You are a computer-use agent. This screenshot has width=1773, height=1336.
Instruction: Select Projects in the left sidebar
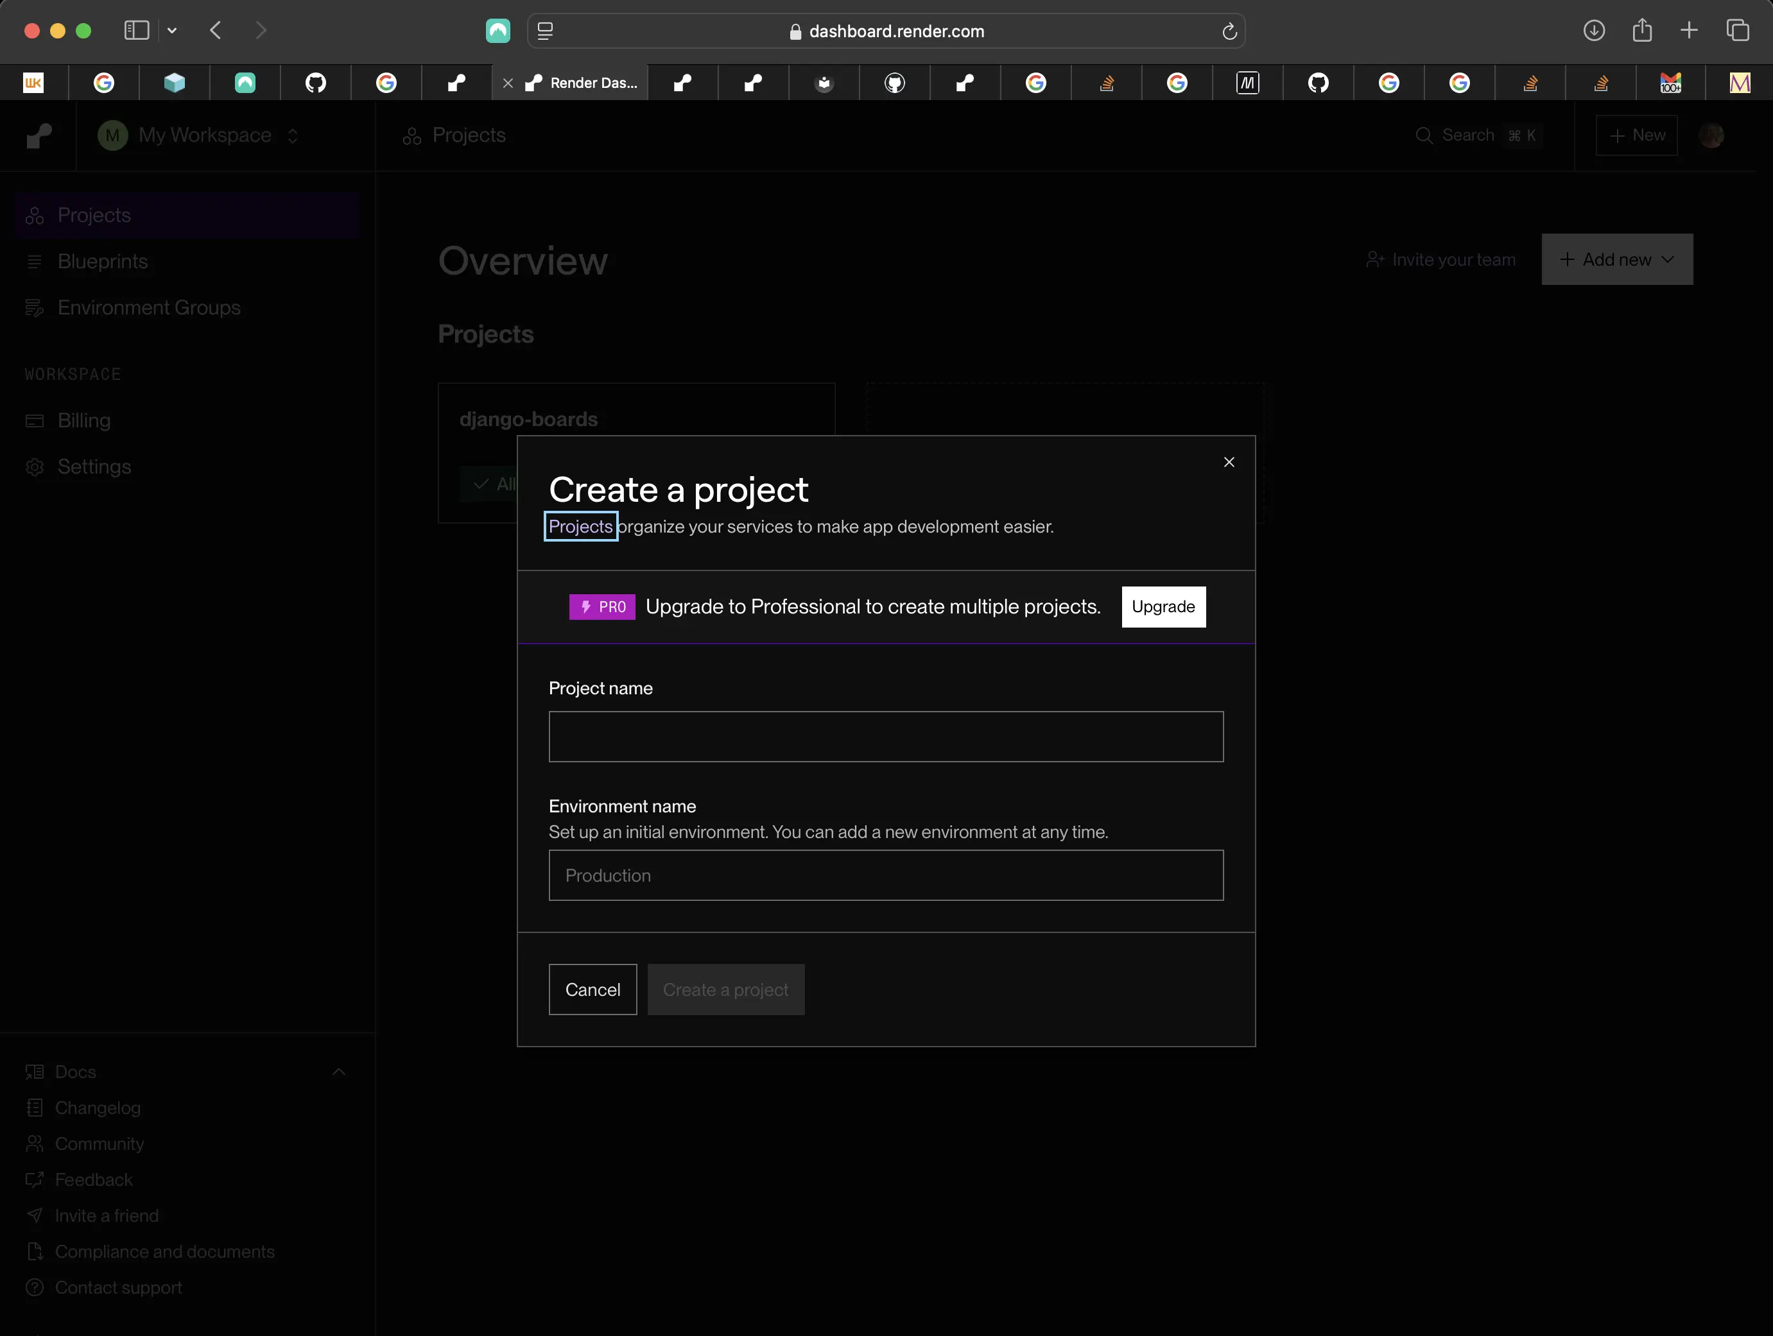coord(187,215)
